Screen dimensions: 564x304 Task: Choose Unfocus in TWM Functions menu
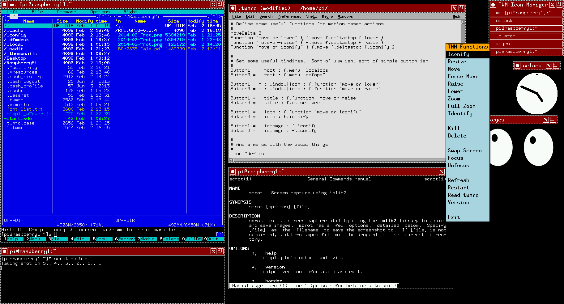468,165
